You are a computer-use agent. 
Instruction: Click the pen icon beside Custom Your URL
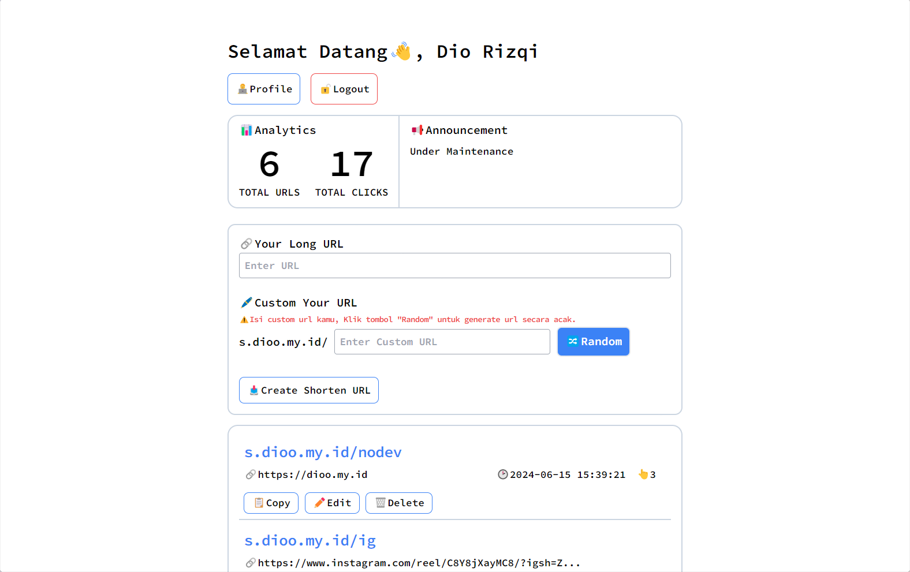click(x=247, y=302)
